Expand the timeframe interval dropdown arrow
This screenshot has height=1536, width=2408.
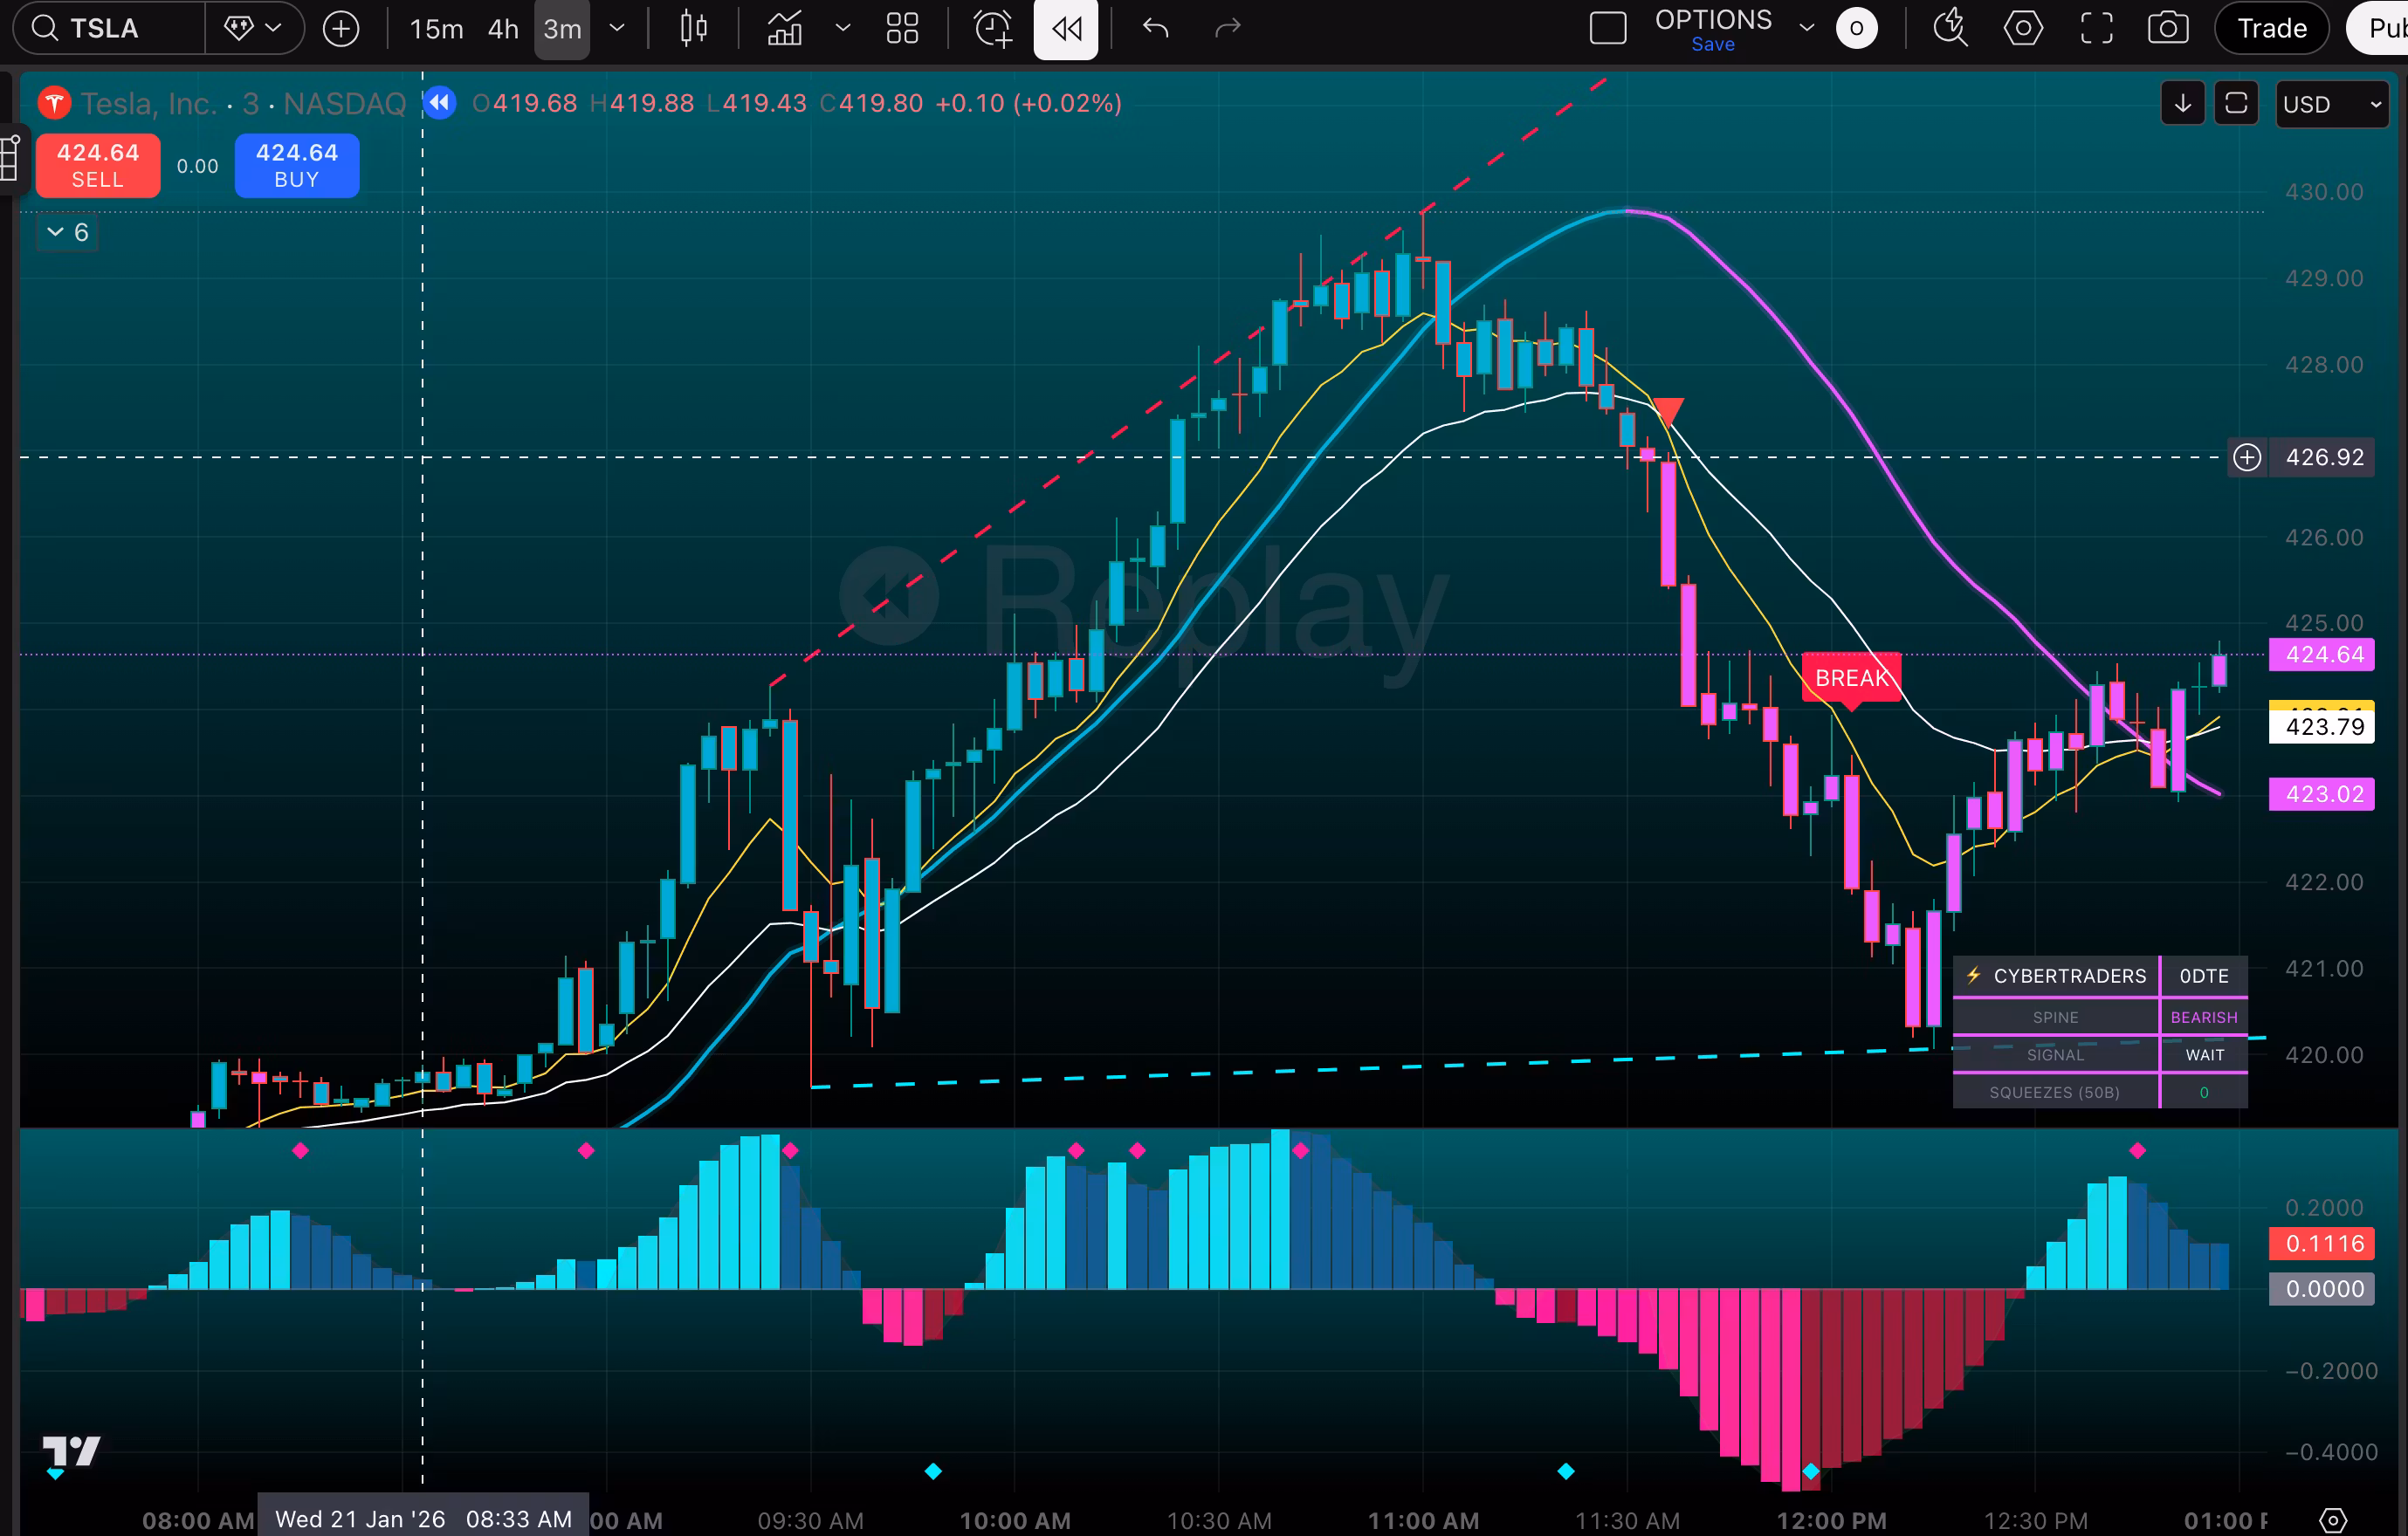[617, 28]
